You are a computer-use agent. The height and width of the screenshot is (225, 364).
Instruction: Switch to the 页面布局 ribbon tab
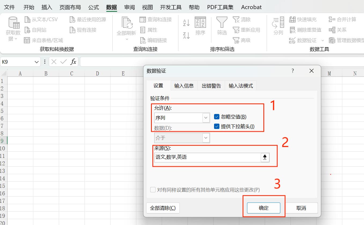(70, 7)
